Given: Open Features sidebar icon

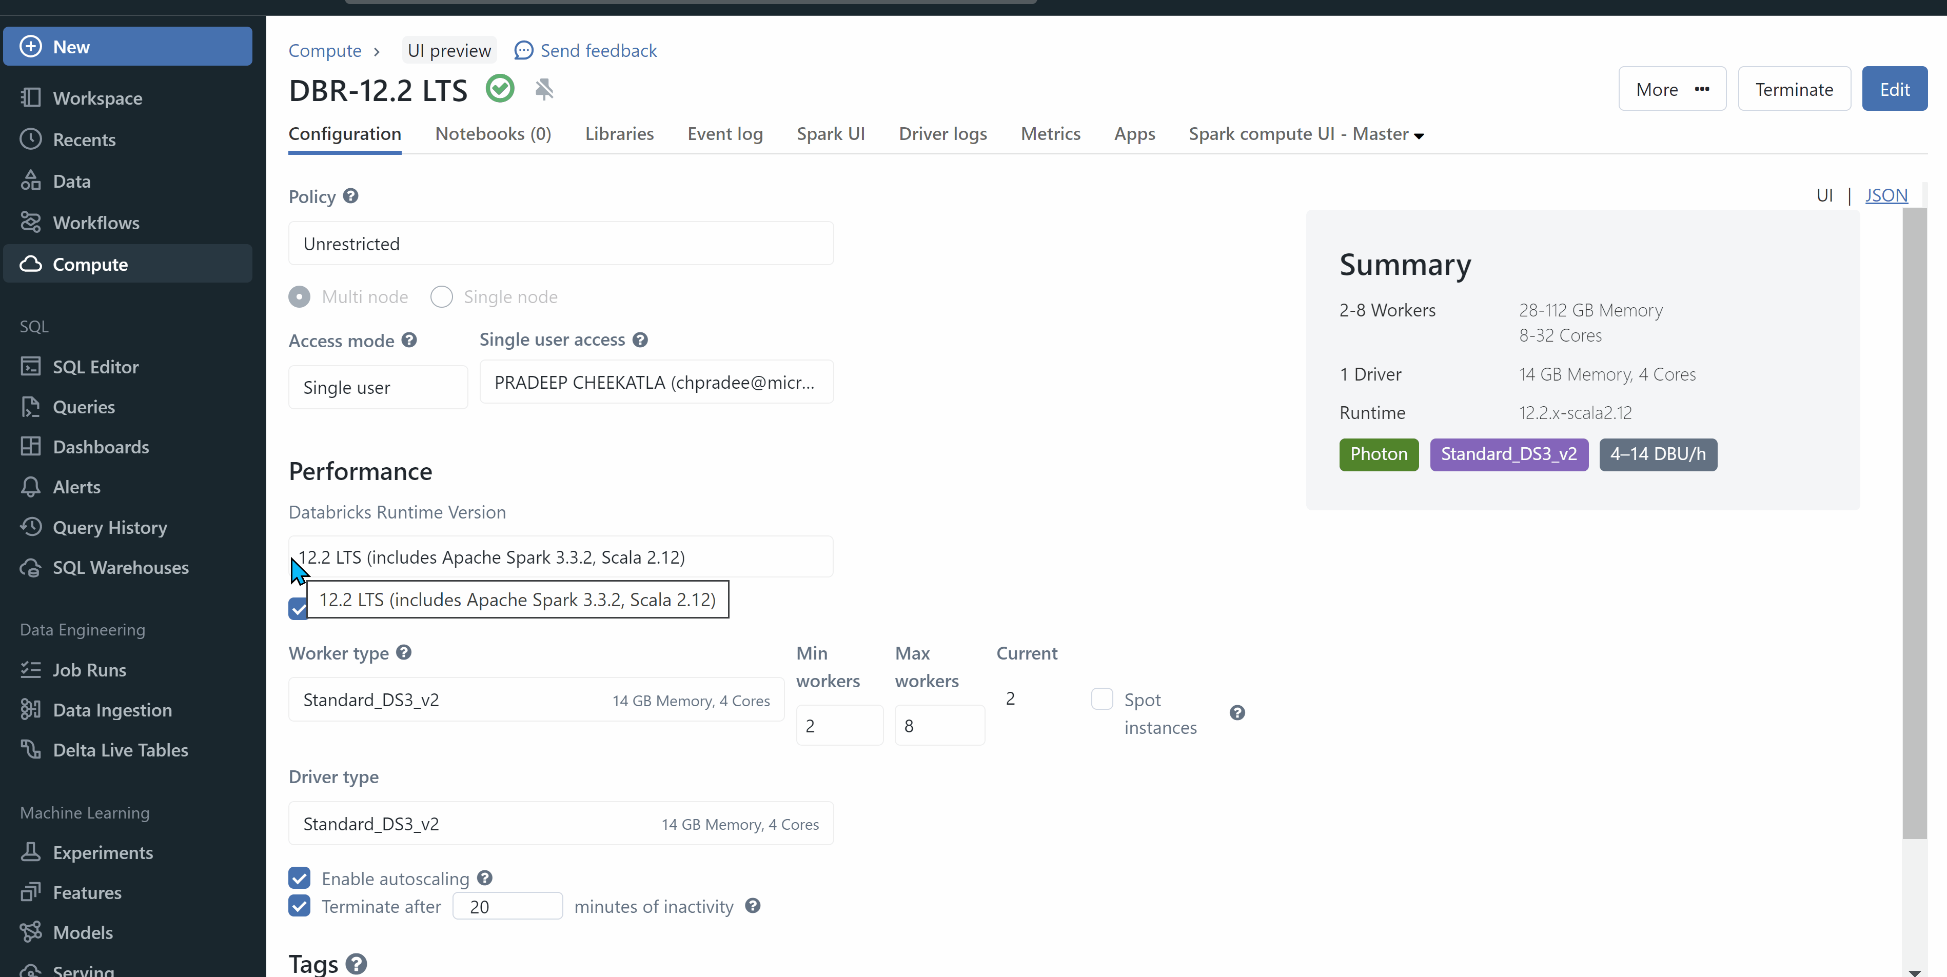Looking at the screenshot, I should (x=30, y=892).
